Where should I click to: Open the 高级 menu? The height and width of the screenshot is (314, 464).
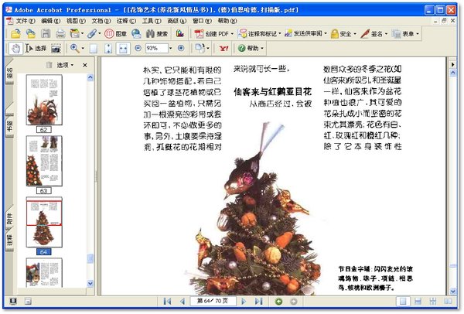tap(177, 21)
